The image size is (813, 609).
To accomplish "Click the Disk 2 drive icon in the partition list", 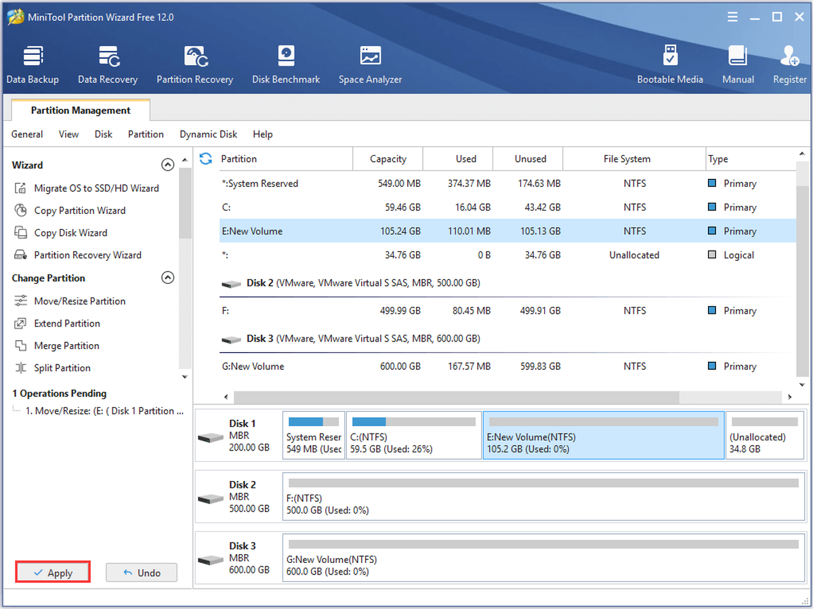I will click(231, 284).
